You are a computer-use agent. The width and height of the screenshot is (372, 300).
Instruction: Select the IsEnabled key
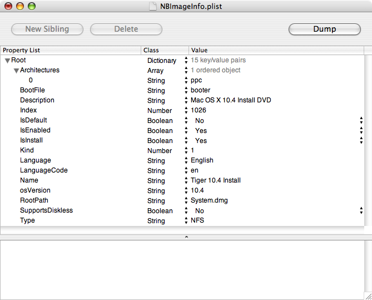pos(35,130)
